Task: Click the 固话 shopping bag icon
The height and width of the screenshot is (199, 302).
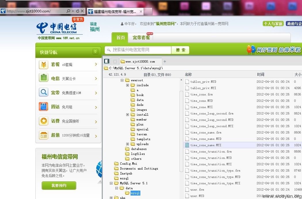Action: point(43,107)
